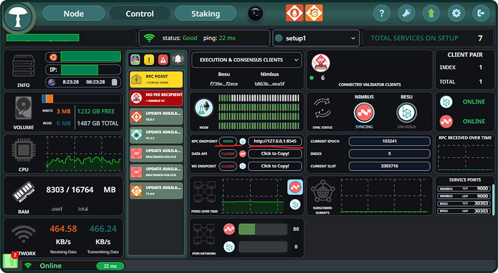This screenshot has width=498, height=273.
Task: Click the Total Services on Setup count
Action: 480,38
